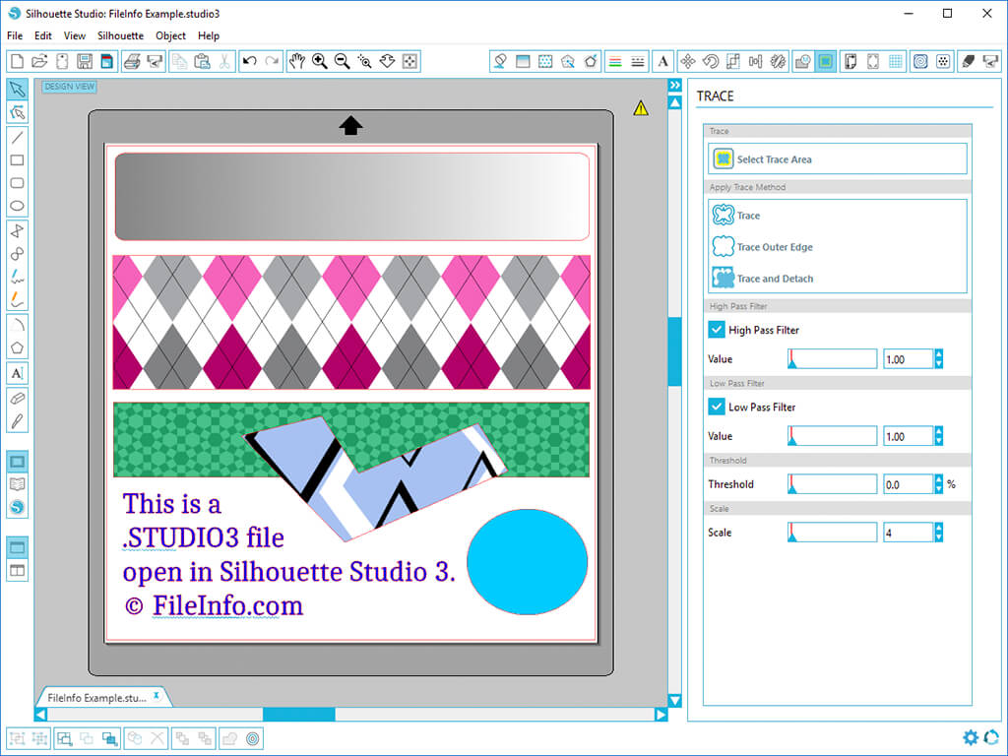Click the horizontal scrollbar right arrow
This screenshot has height=756, width=1008.
pyautogui.click(x=661, y=715)
